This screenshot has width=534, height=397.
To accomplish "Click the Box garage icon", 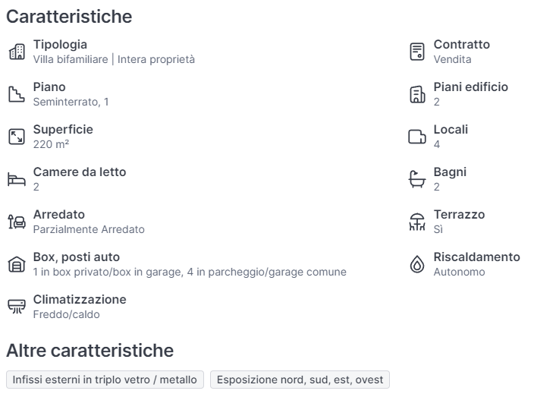I will (16, 264).
